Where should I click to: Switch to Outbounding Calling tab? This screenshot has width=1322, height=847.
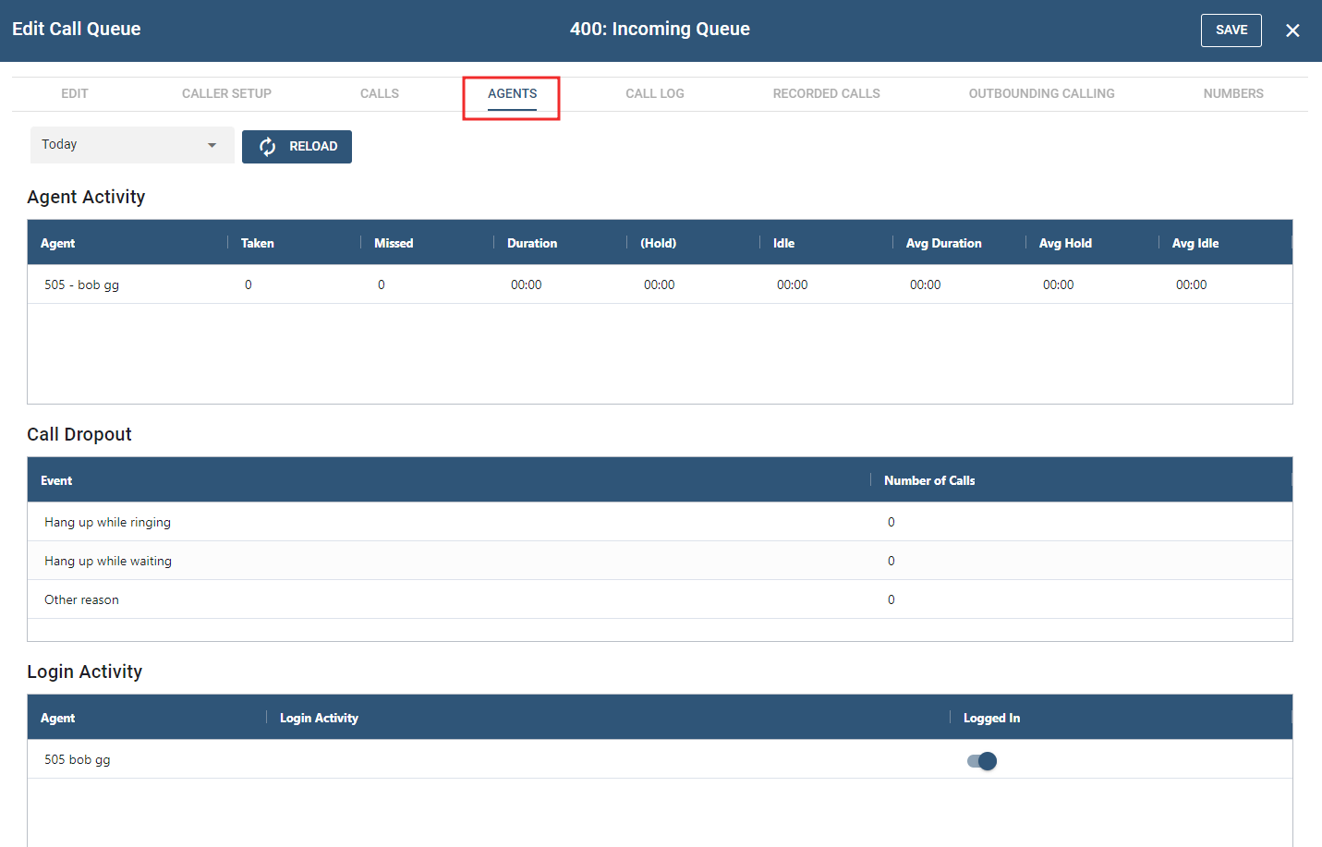point(1041,93)
